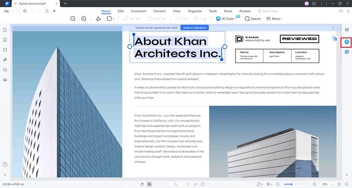This screenshot has height=188, width=352.
Task: Open the comments panel in left sidebar
Action: pos(5,49)
